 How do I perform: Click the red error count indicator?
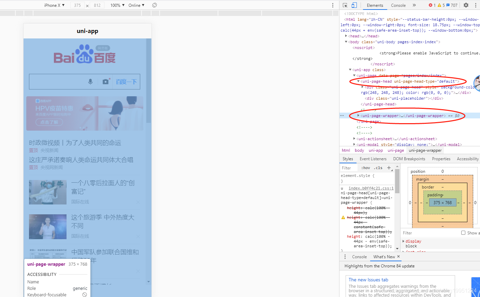(432, 5)
